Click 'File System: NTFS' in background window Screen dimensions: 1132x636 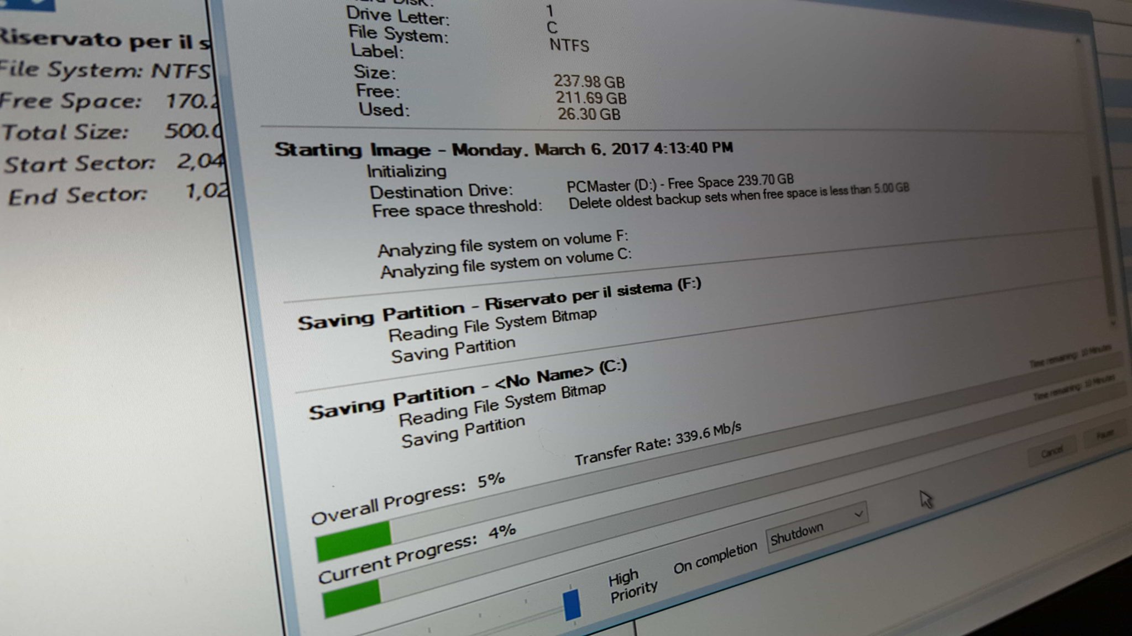tap(105, 70)
